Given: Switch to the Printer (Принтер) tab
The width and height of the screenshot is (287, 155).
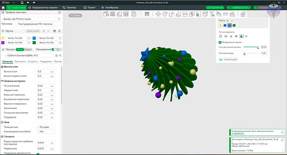Looking at the screenshot, I should tap(69, 8).
